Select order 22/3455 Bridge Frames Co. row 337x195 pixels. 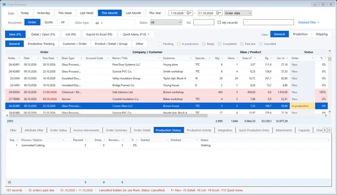click(166, 85)
